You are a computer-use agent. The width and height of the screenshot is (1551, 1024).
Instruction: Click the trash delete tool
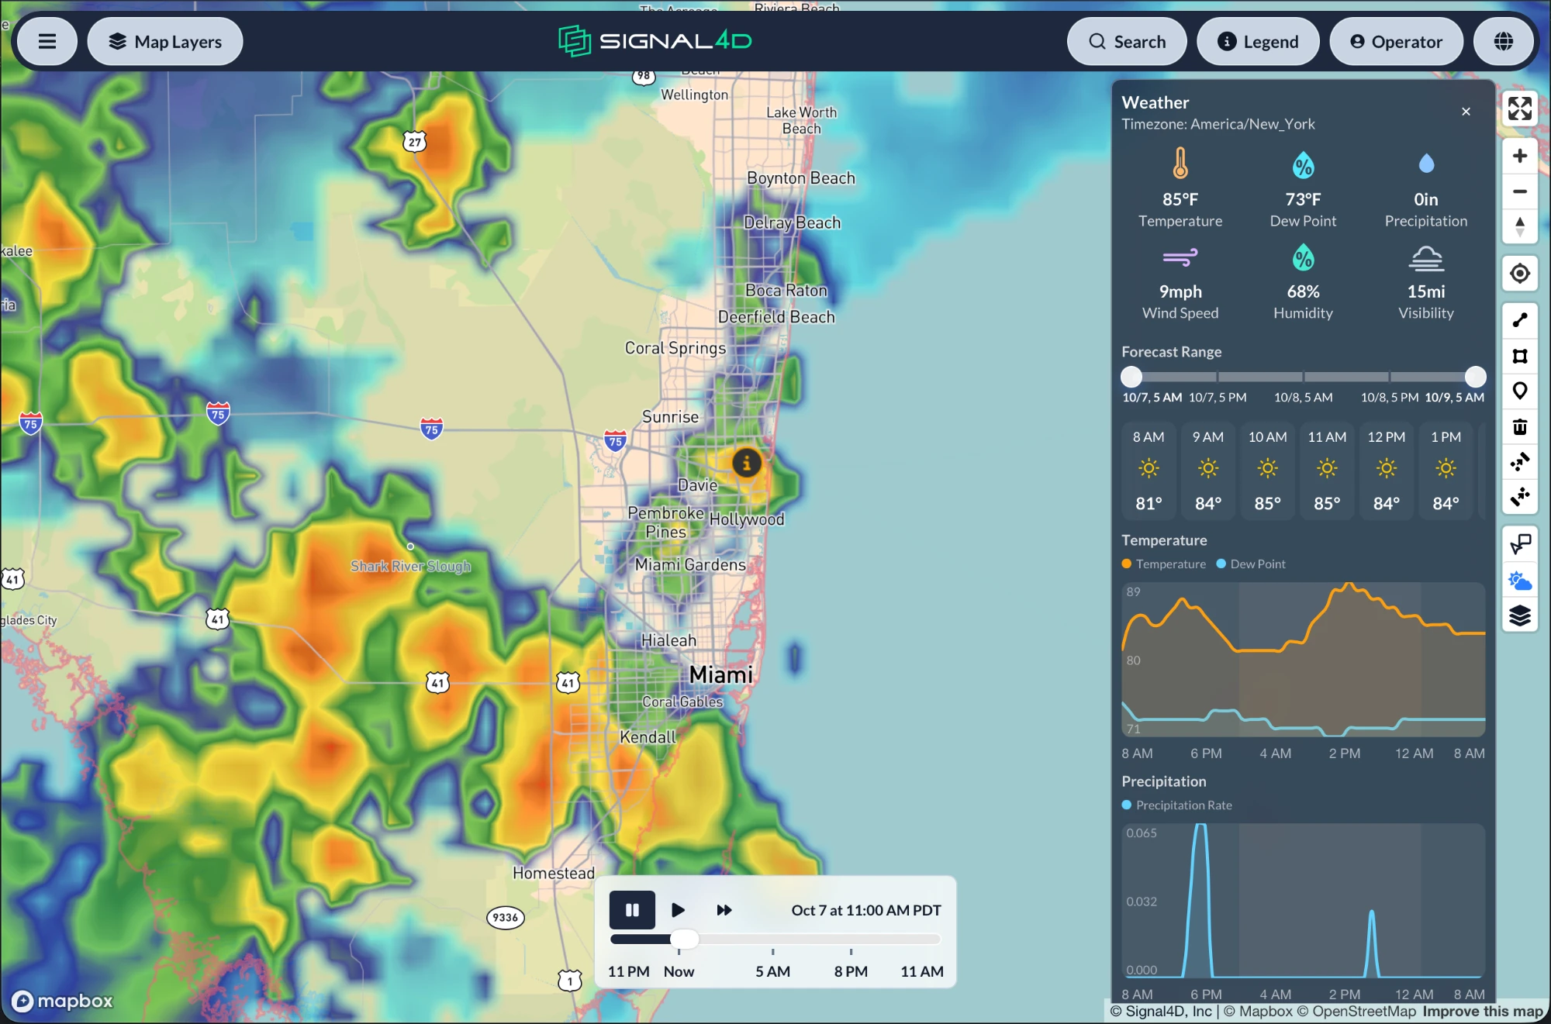(1520, 427)
